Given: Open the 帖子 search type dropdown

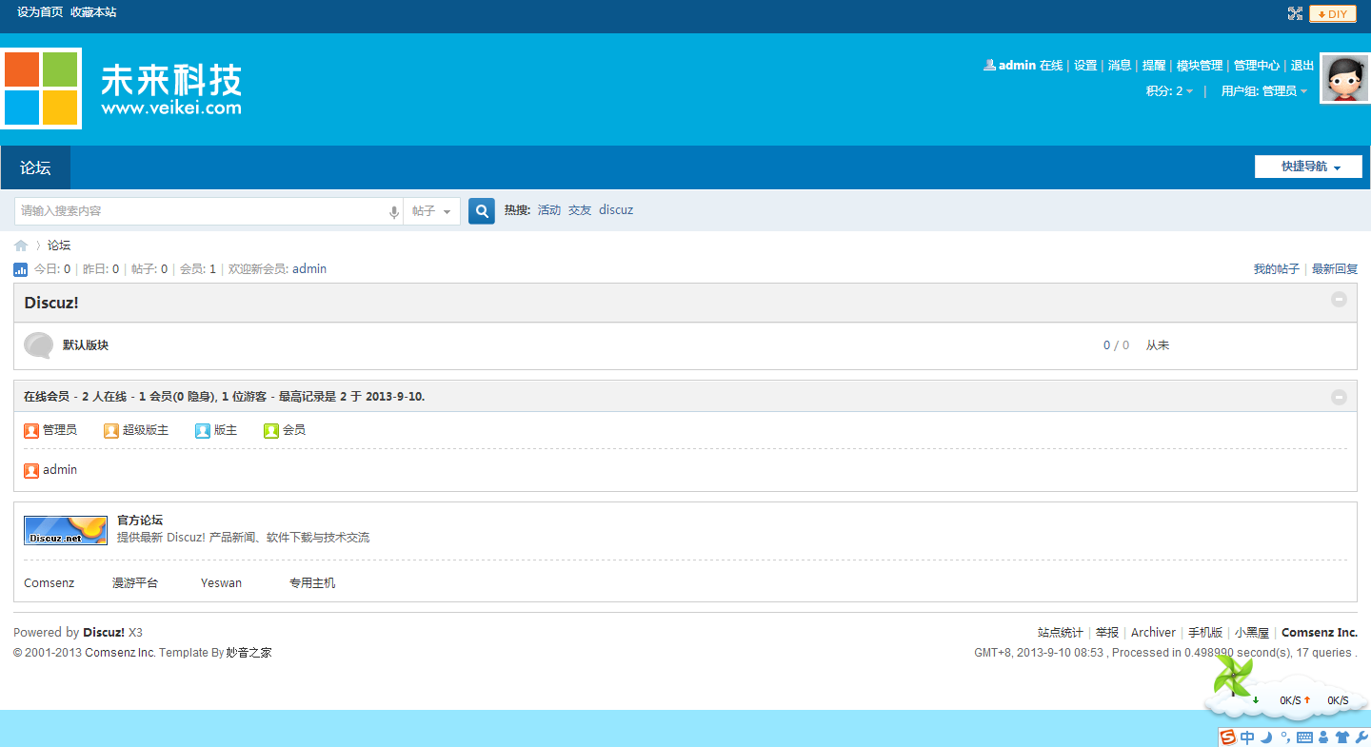Looking at the screenshot, I should pyautogui.click(x=431, y=211).
